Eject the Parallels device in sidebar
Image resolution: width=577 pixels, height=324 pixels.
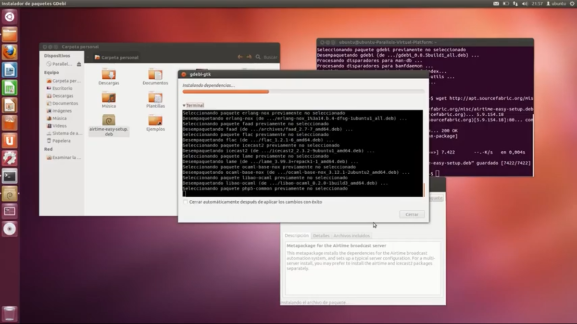(79, 64)
